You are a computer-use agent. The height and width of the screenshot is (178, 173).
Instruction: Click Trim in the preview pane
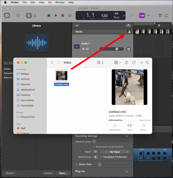[130, 127]
